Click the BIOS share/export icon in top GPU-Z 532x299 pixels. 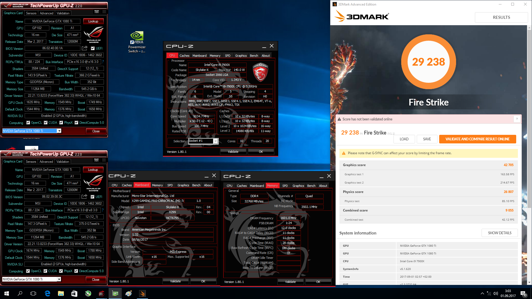click(x=85, y=48)
